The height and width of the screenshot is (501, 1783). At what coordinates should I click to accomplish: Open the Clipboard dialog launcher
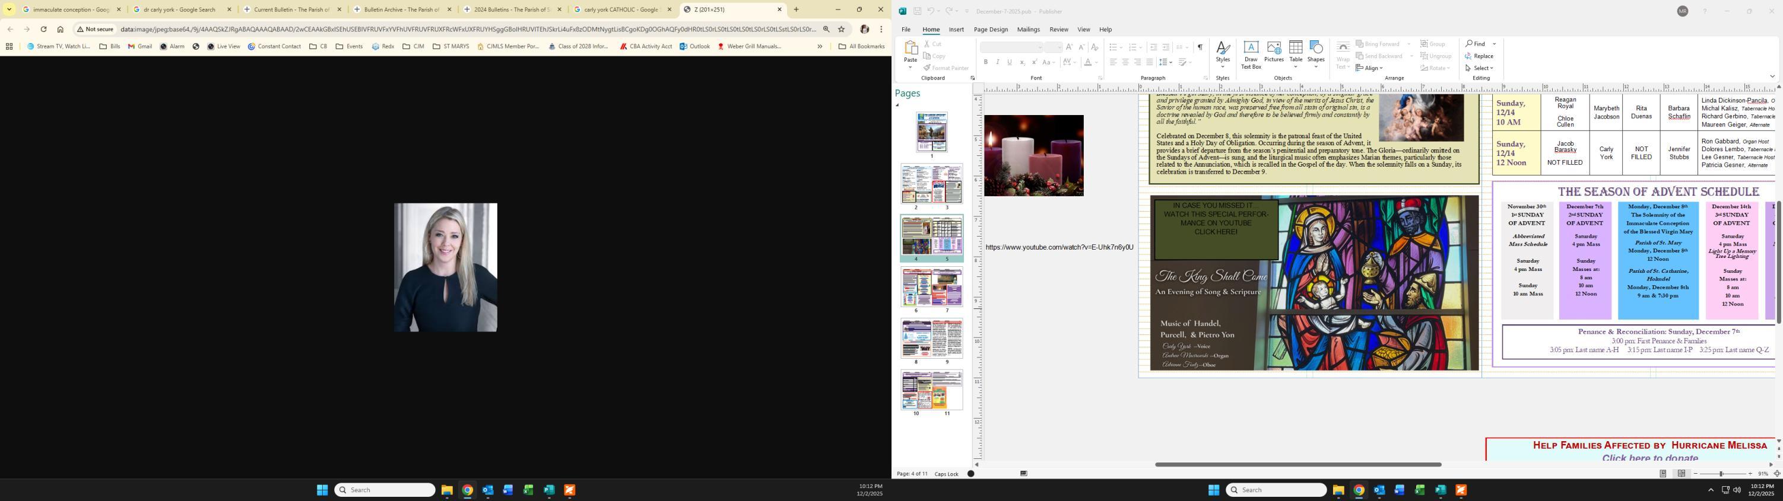click(x=972, y=78)
